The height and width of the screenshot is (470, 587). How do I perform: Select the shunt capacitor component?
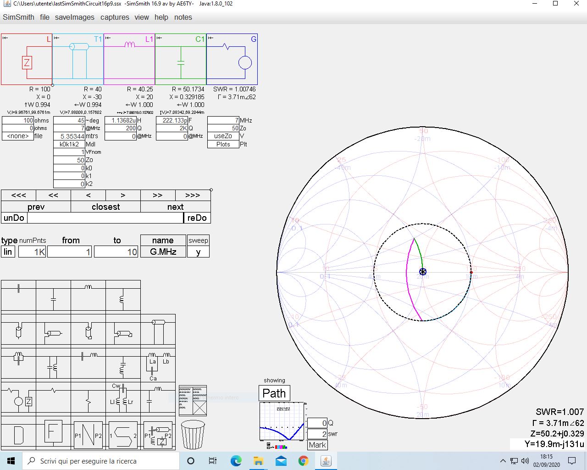(53, 297)
